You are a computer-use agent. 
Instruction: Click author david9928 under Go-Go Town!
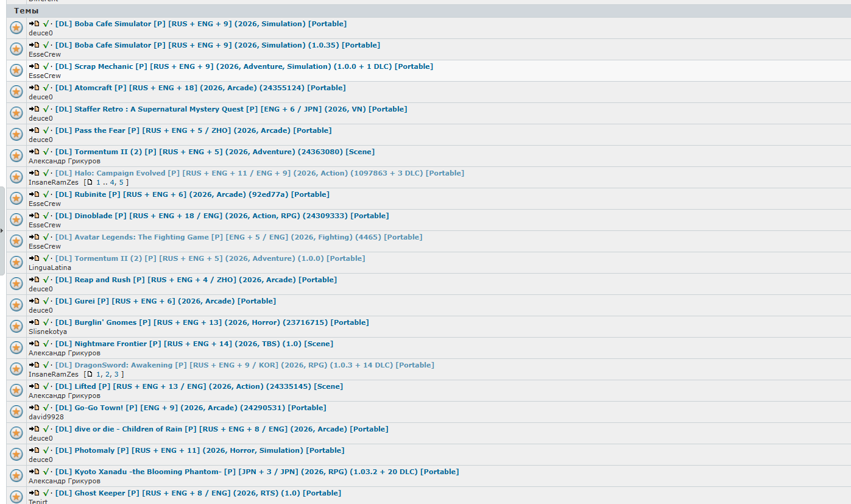coord(46,417)
